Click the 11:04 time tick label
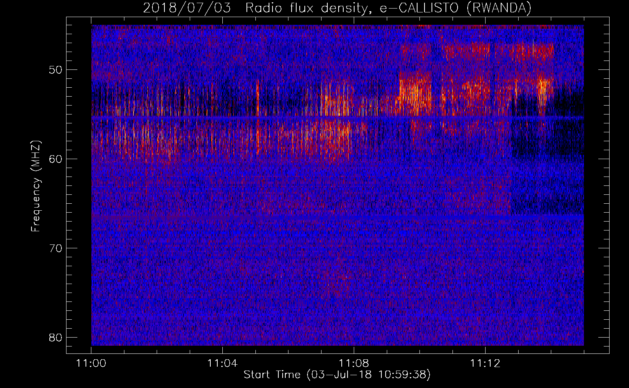The width and height of the screenshot is (629, 388). point(222,364)
